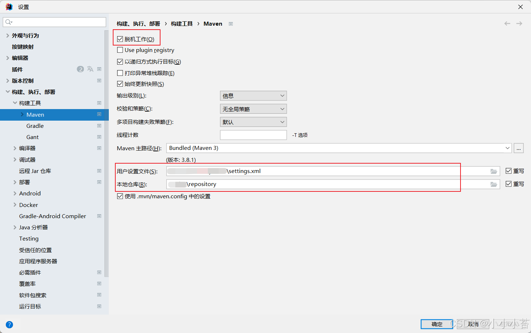The width and height of the screenshot is (531, 333).
Task: Click the OK confirm button
Action: coord(437,324)
